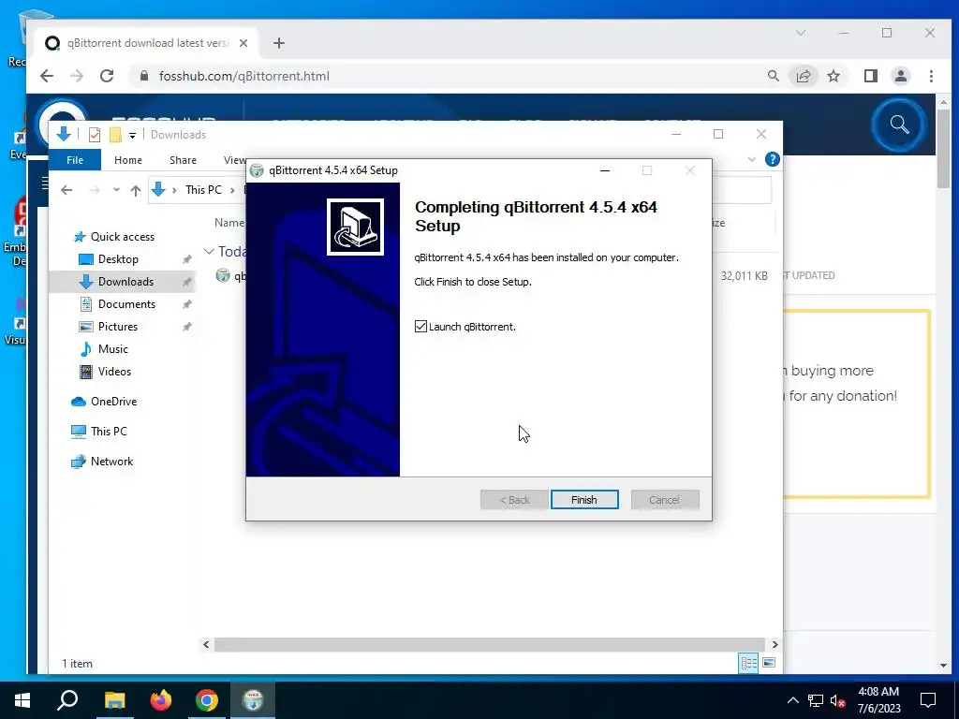Screen dimensions: 959x719
Task: Minimize the qBittorrent Setup dialog
Action: point(605,170)
